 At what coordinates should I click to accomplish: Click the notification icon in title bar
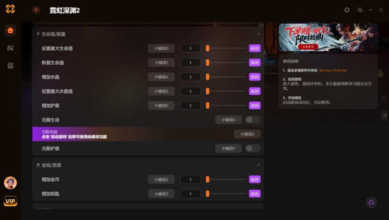(x=347, y=10)
